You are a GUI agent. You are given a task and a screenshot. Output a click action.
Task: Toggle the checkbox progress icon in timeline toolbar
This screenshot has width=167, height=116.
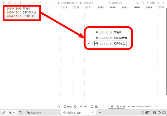point(97,106)
